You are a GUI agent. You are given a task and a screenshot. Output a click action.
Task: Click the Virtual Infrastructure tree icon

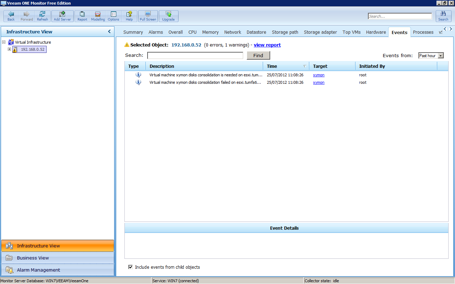pos(11,42)
